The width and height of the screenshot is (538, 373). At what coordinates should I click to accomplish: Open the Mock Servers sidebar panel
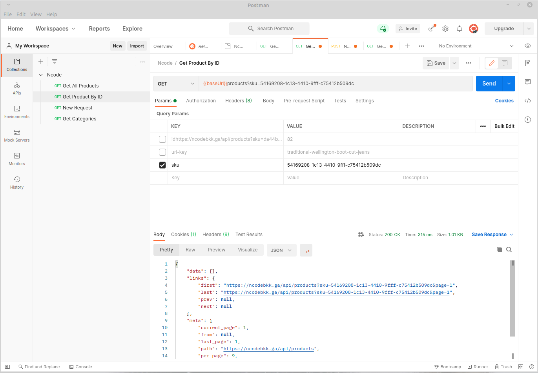(17, 136)
